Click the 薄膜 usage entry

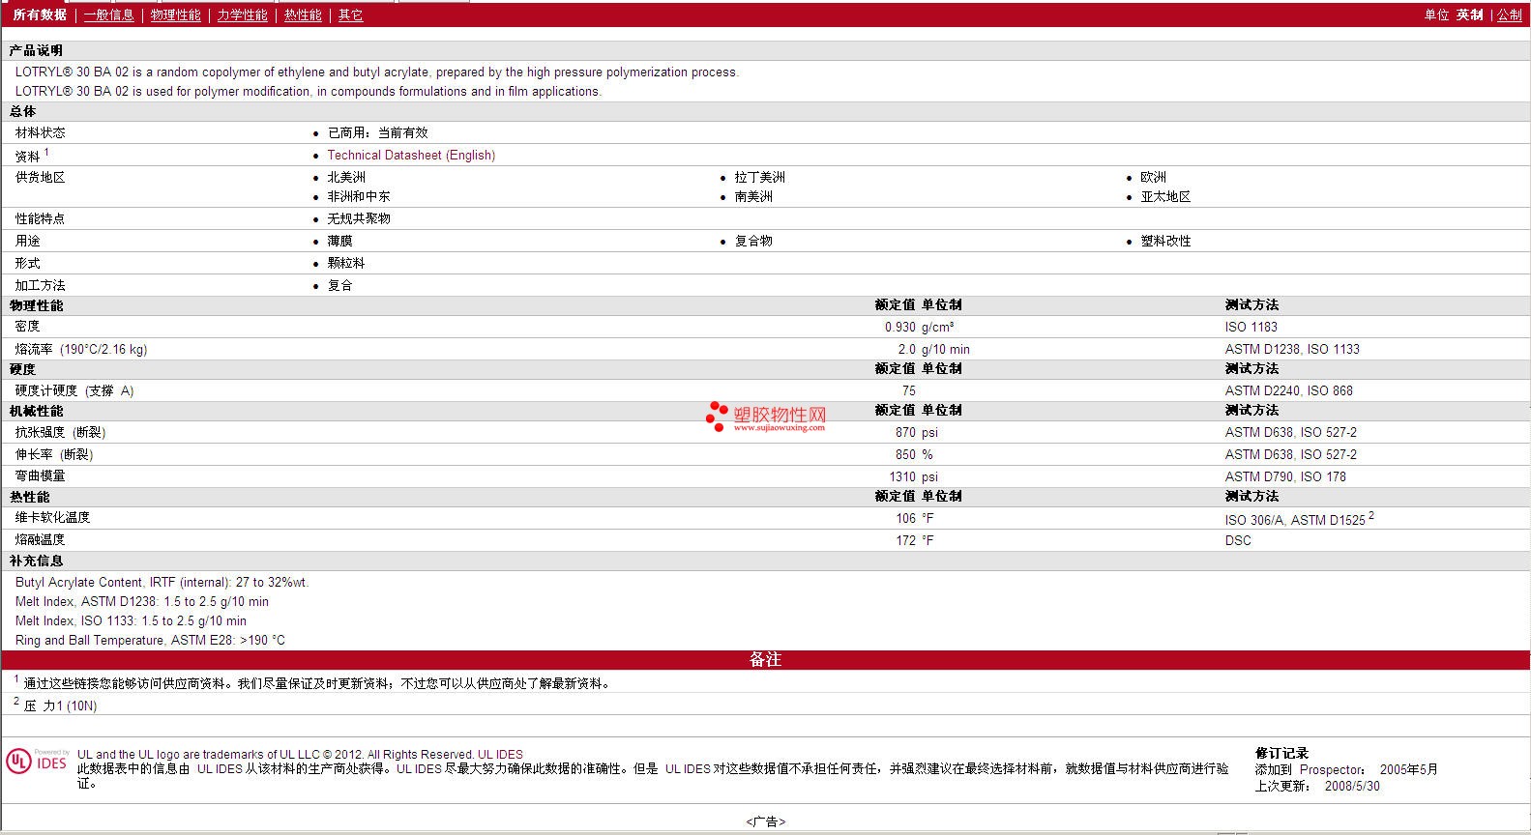(x=340, y=242)
